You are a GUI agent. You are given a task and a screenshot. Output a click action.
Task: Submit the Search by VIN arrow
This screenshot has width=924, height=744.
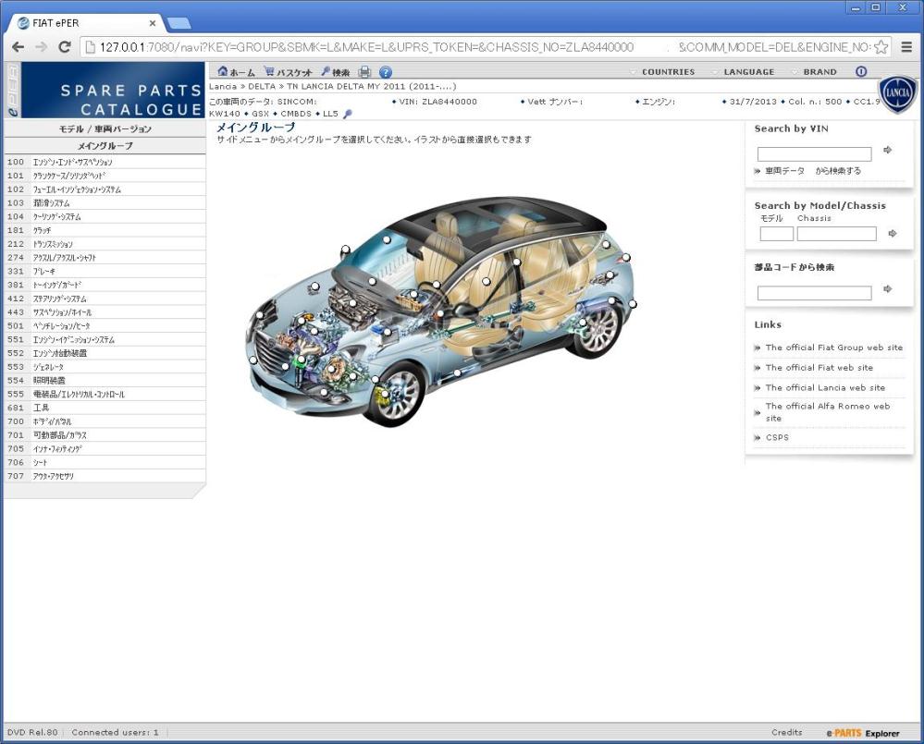[887, 151]
